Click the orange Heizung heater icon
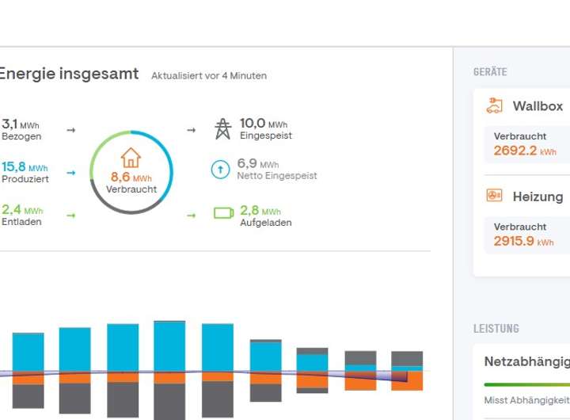The height and width of the screenshot is (420, 570). (x=495, y=196)
